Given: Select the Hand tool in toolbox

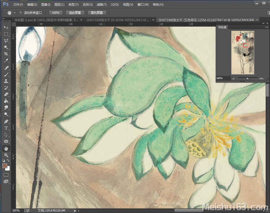Looking at the screenshot, I should pyautogui.click(x=6, y=149).
